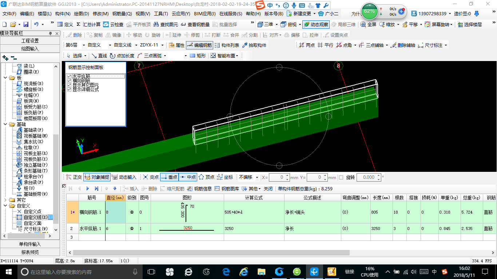Toggle 编辑钢筋 edit rebar button
Screen dimensions: 497x279
coord(199,45)
